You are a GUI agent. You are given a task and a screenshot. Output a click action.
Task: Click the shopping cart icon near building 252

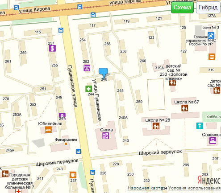[87, 68]
